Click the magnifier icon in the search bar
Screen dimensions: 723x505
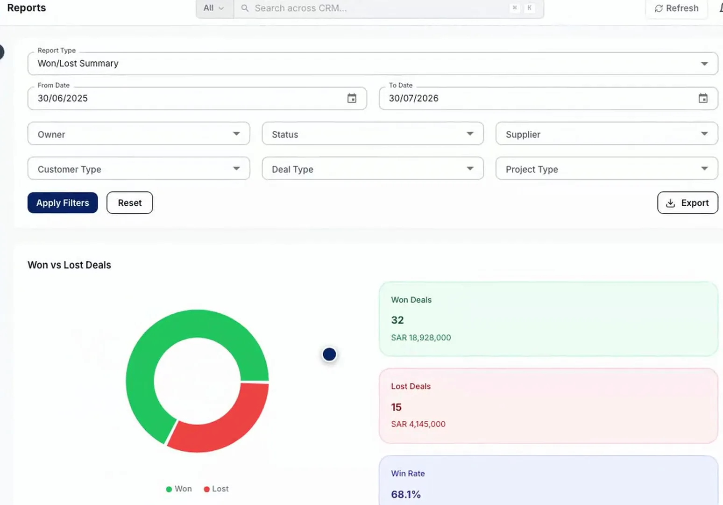(x=245, y=8)
